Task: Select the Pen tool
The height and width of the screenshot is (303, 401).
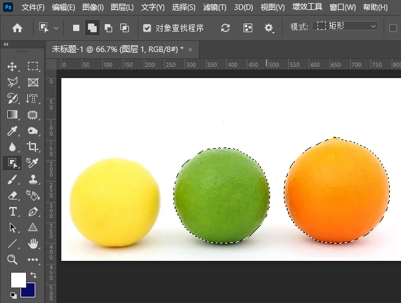Action: (x=33, y=212)
